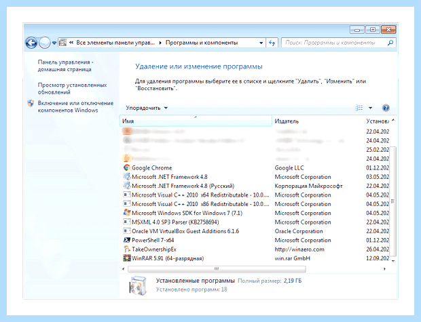Image resolution: width=421 pixels, height=322 pixels.
Task: Refresh the programs list with the refresh button
Action: (x=272, y=43)
